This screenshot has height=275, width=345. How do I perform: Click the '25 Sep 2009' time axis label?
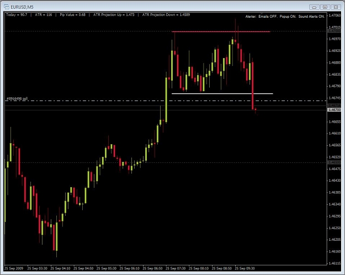[14, 268]
